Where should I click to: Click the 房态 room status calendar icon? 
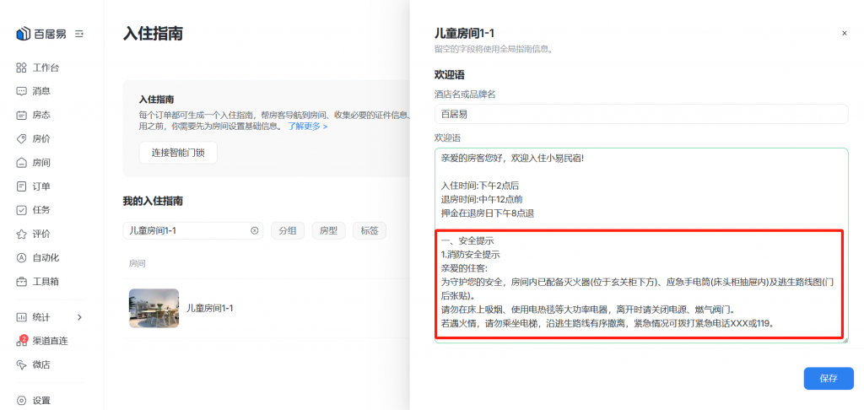click(x=22, y=115)
